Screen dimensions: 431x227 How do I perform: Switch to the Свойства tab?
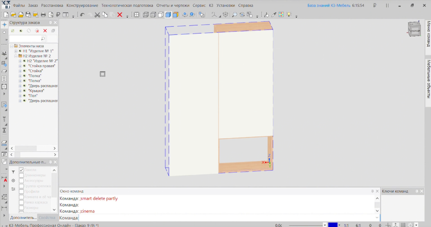click(47, 218)
